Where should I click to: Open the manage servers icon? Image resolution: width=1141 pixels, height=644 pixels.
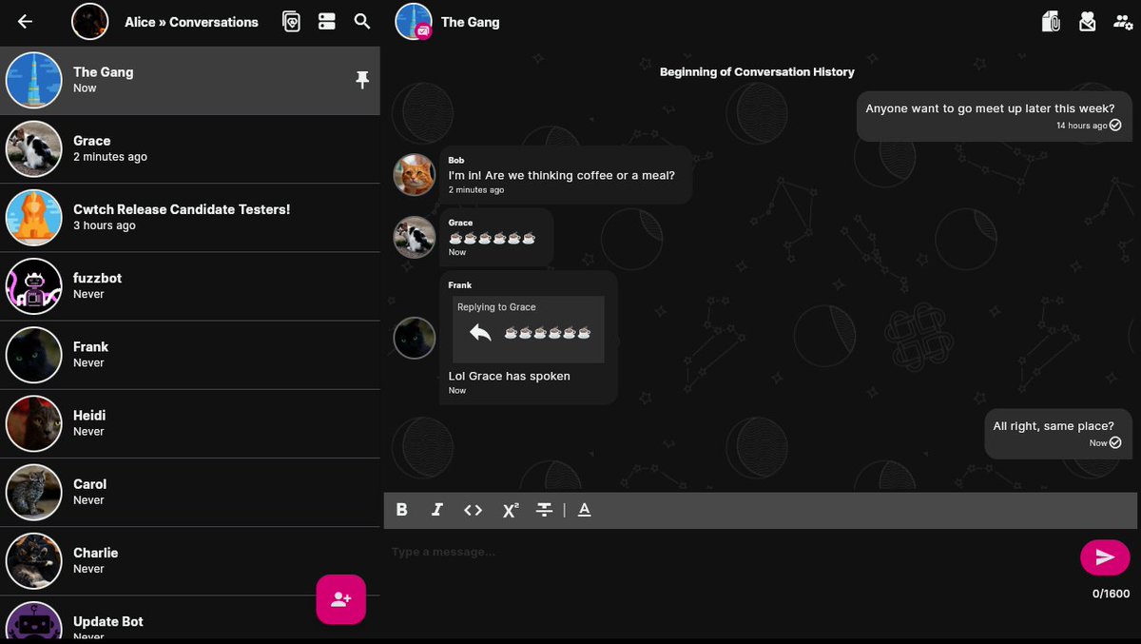point(327,22)
